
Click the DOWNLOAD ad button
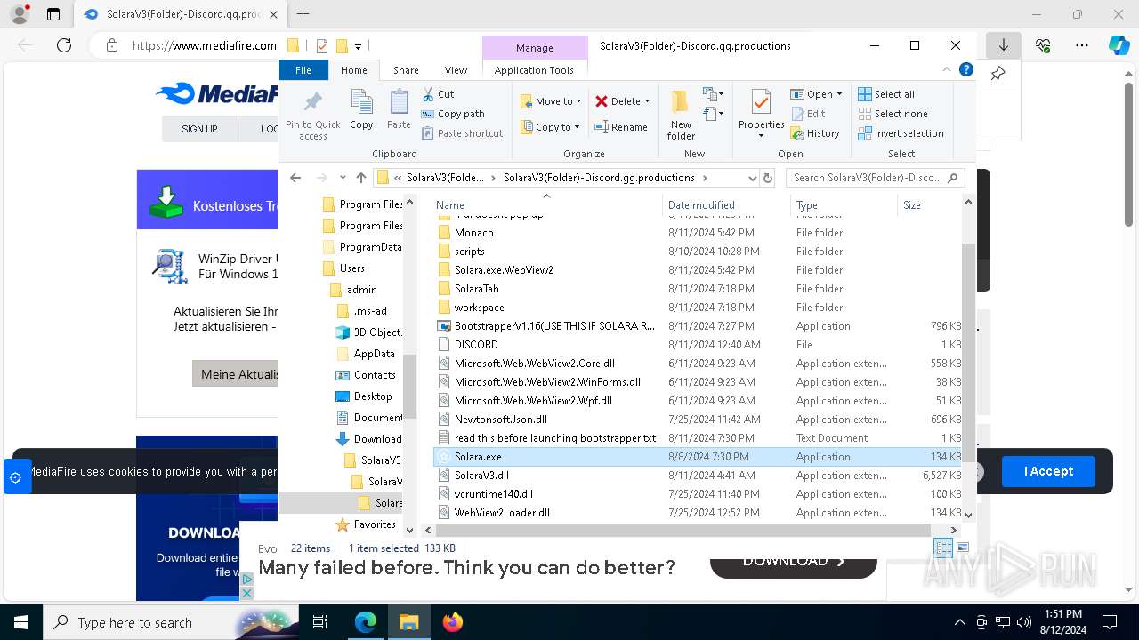[x=794, y=561]
